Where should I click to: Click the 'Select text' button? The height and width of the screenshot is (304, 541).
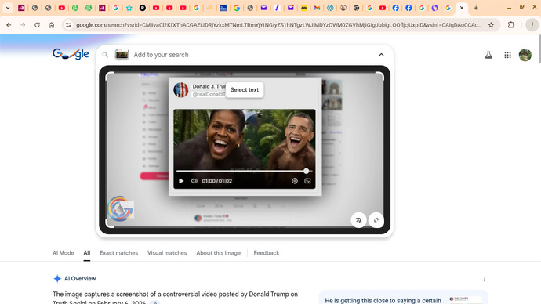[x=245, y=89]
